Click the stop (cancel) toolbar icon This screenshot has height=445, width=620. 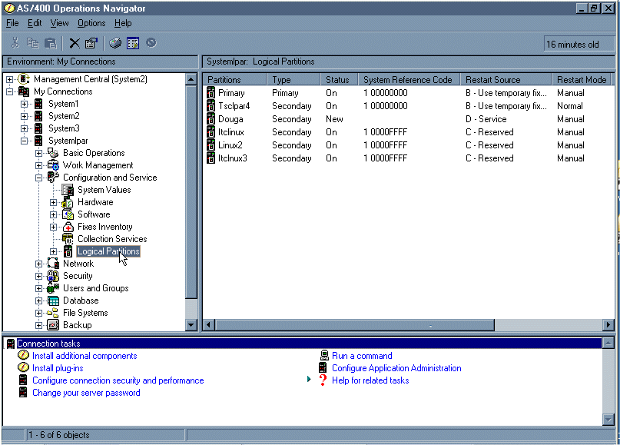151,42
